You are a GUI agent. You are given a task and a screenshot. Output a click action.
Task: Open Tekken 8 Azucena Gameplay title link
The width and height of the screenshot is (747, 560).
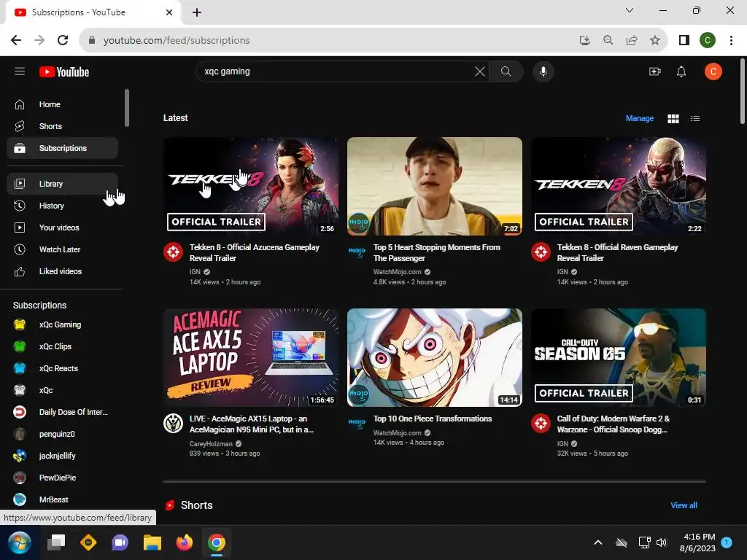click(x=255, y=253)
